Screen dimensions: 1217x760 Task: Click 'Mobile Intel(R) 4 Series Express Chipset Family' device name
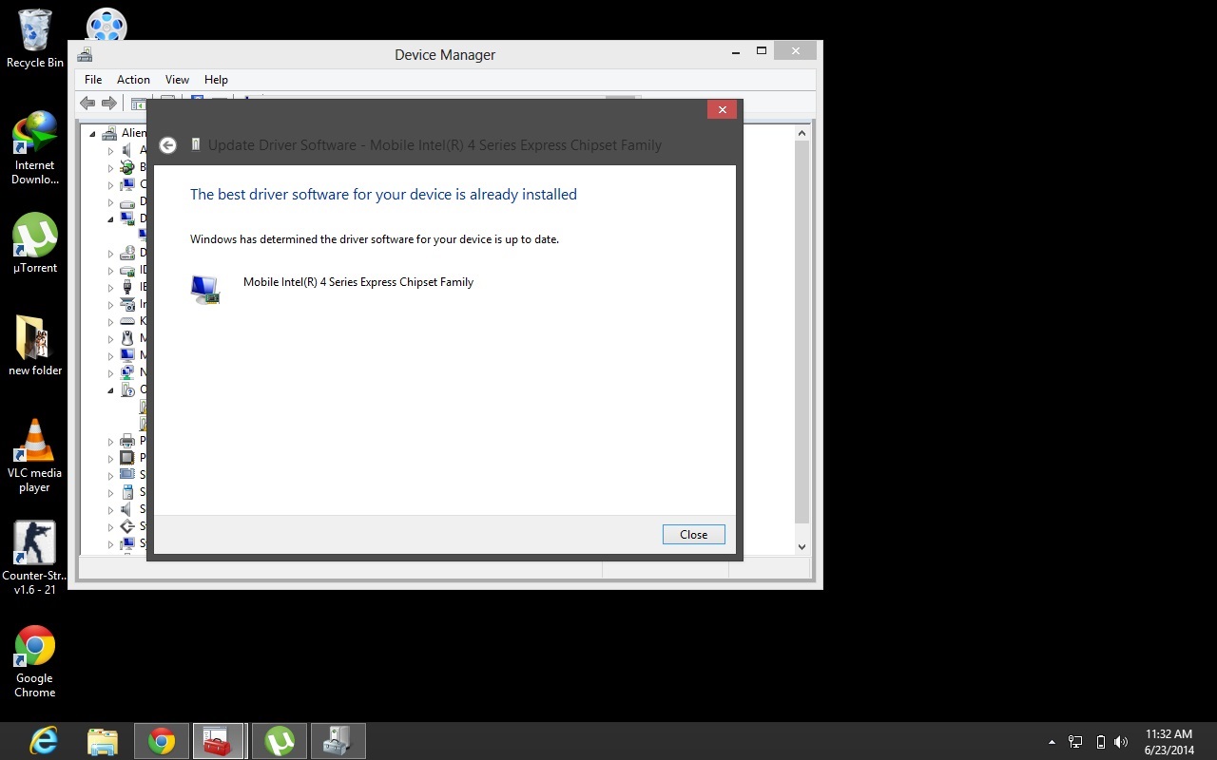point(358,282)
